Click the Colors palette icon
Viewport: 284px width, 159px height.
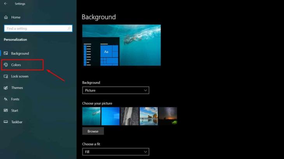tap(6, 65)
